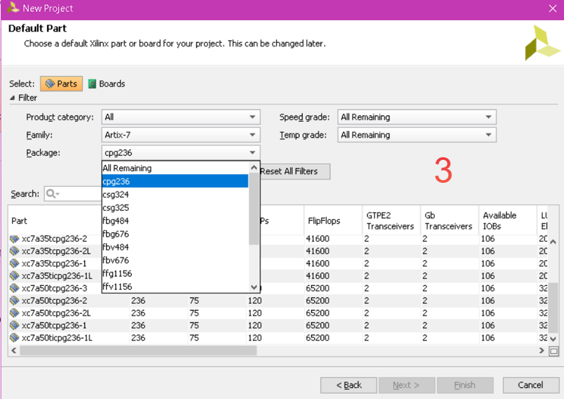
Task: Cancel the New Project wizard
Action: tap(531, 385)
